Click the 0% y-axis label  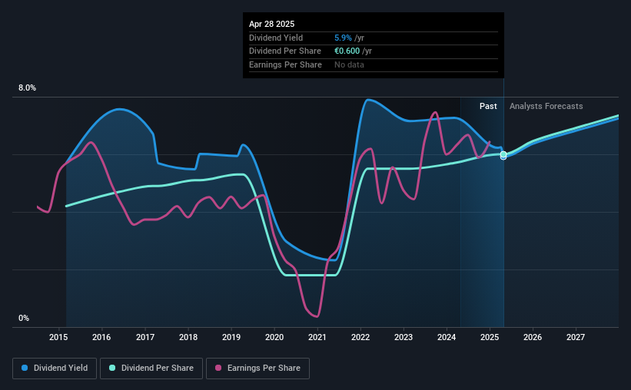pos(24,319)
